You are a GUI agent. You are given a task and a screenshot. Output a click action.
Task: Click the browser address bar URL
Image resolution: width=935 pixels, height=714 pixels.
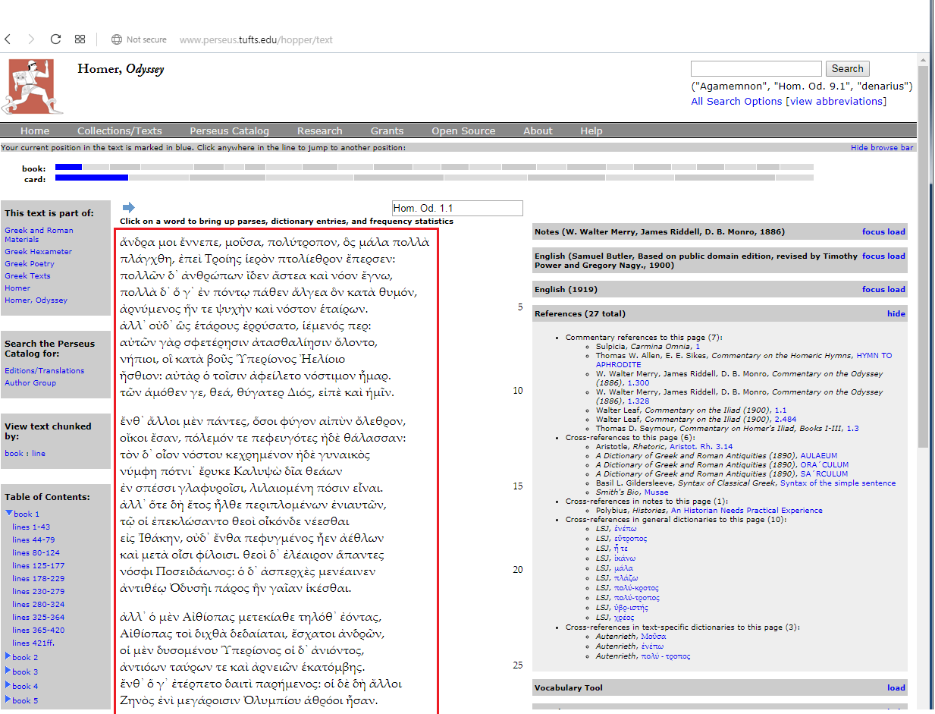(x=256, y=39)
